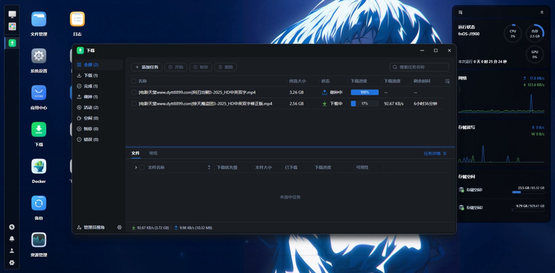
Task: Check the 利刃出鞘3 task checkbox
Action: pos(134,92)
